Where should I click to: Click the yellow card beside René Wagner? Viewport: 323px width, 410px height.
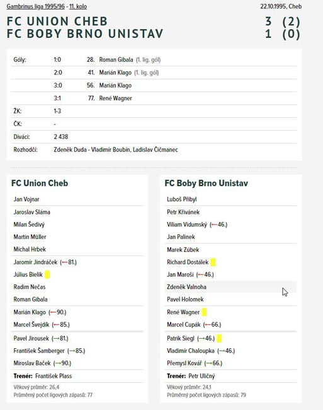[204, 312]
